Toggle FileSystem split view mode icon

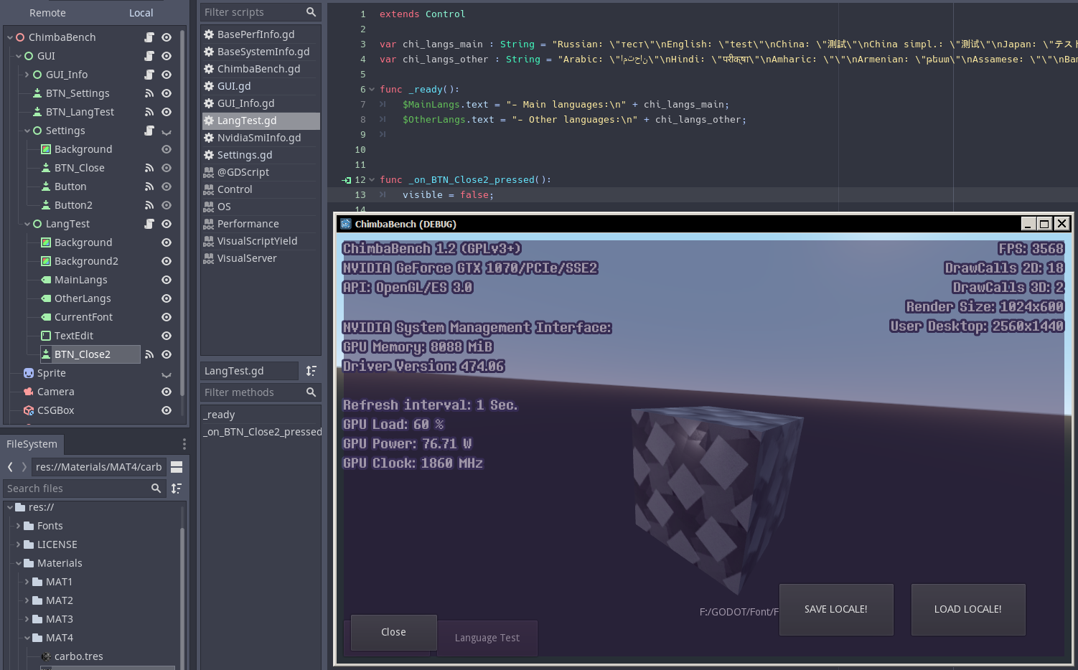[177, 467]
